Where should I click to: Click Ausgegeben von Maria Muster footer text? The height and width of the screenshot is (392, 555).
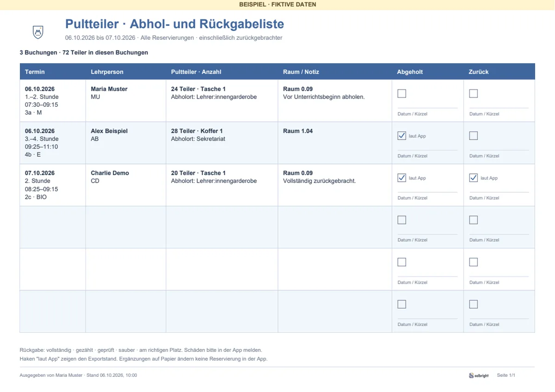click(78, 375)
